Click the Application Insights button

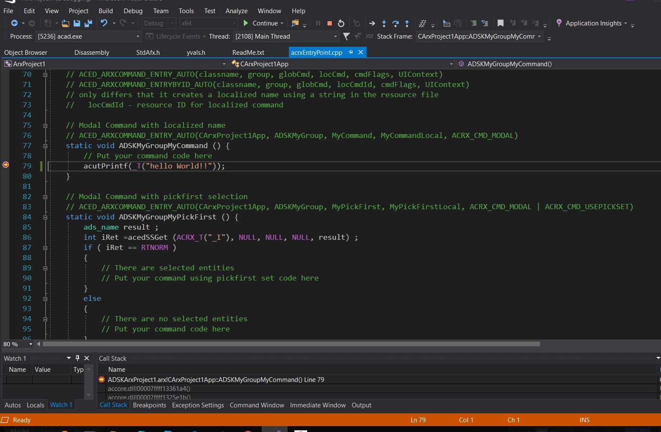(593, 23)
